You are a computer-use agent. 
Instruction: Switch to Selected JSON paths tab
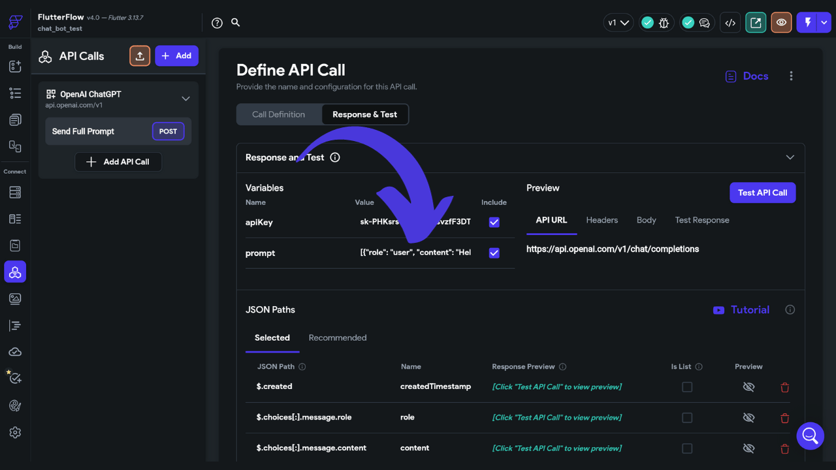272,338
